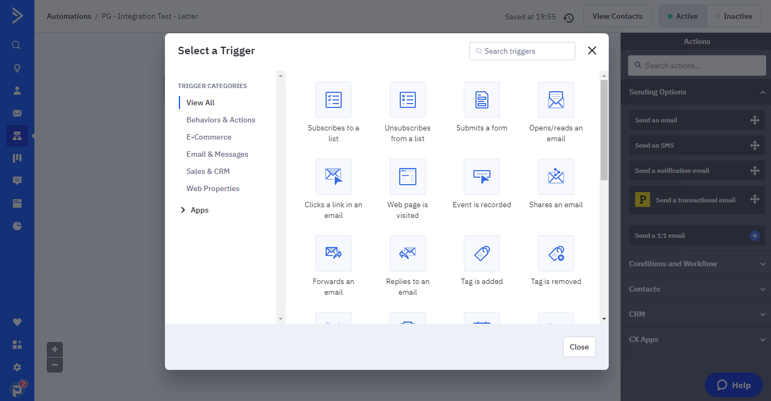
Task: Select the Forwards an email trigger icon
Action: click(333, 253)
